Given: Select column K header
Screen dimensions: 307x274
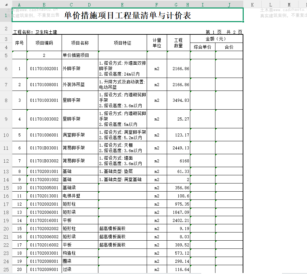Looking at the screenshot, I should [x=253, y=5].
